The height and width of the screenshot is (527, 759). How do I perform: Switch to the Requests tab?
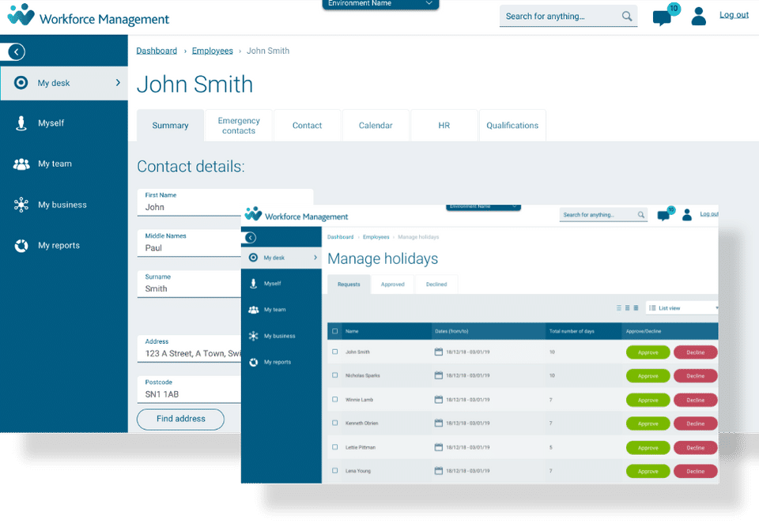(x=349, y=284)
